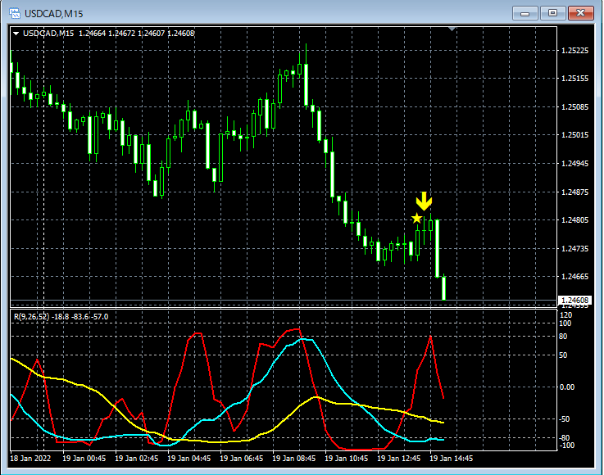Click price scale value 1.25225

pos(574,51)
